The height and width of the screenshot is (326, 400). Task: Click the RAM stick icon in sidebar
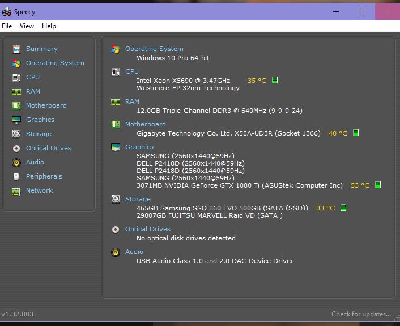pyautogui.click(x=16, y=91)
